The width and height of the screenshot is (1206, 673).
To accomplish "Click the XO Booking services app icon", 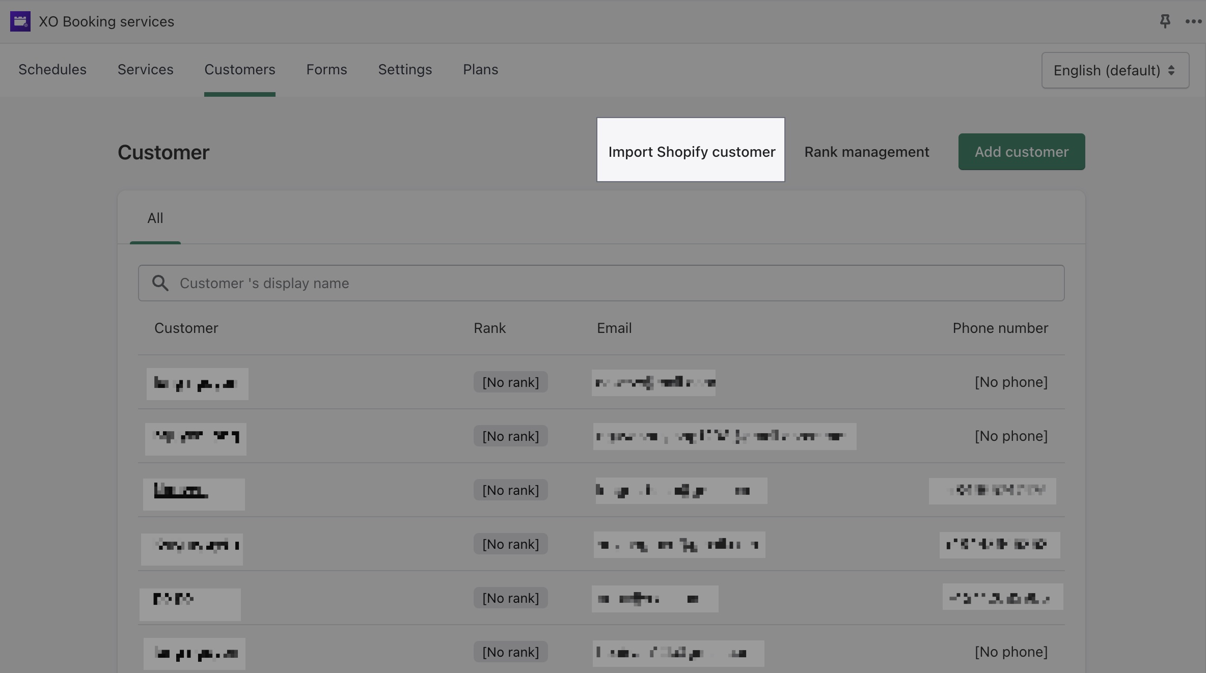I will (x=20, y=21).
